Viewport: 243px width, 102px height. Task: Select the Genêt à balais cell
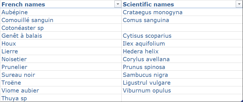[x=61, y=35]
